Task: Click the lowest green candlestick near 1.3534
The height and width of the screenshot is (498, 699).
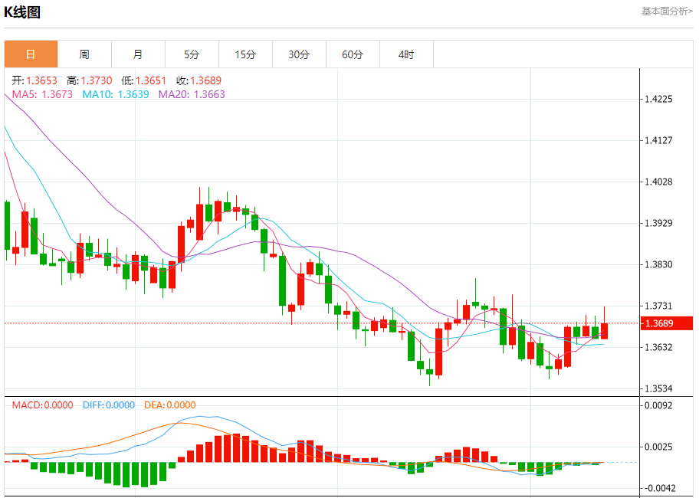Action: tap(429, 372)
